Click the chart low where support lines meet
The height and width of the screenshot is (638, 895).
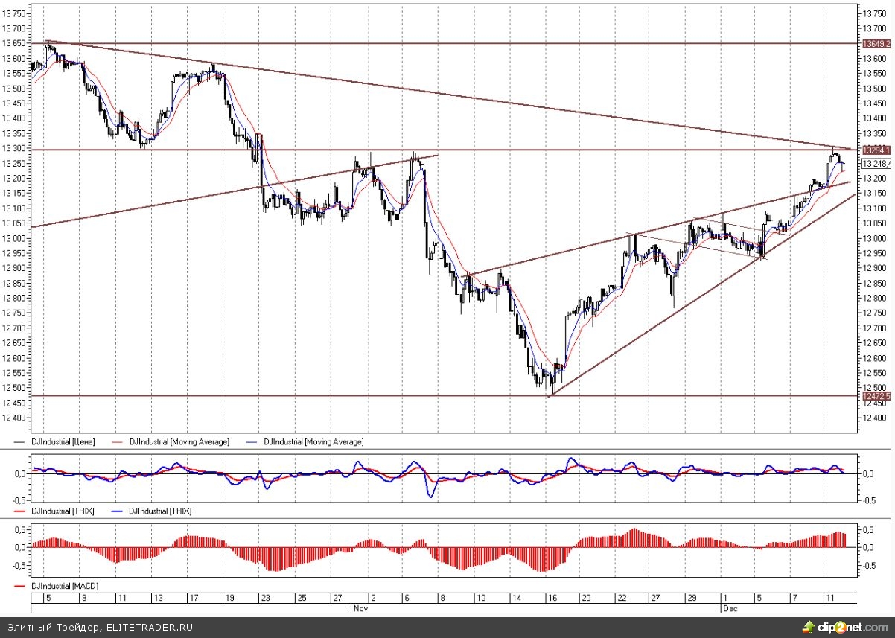click(x=550, y=396)
